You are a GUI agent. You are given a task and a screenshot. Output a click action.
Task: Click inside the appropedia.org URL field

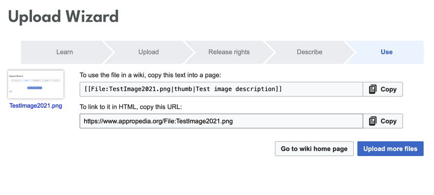tap(221, 121)
